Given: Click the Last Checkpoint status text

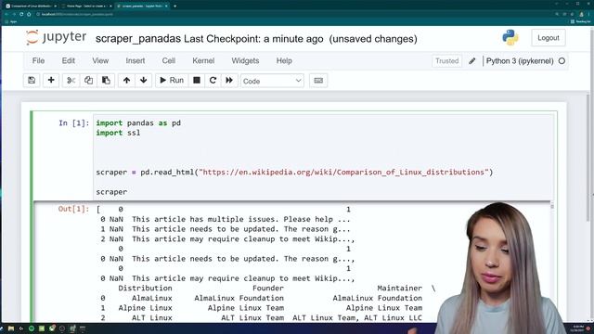Looking at the screenshot, I should click(x=253, y=39).
